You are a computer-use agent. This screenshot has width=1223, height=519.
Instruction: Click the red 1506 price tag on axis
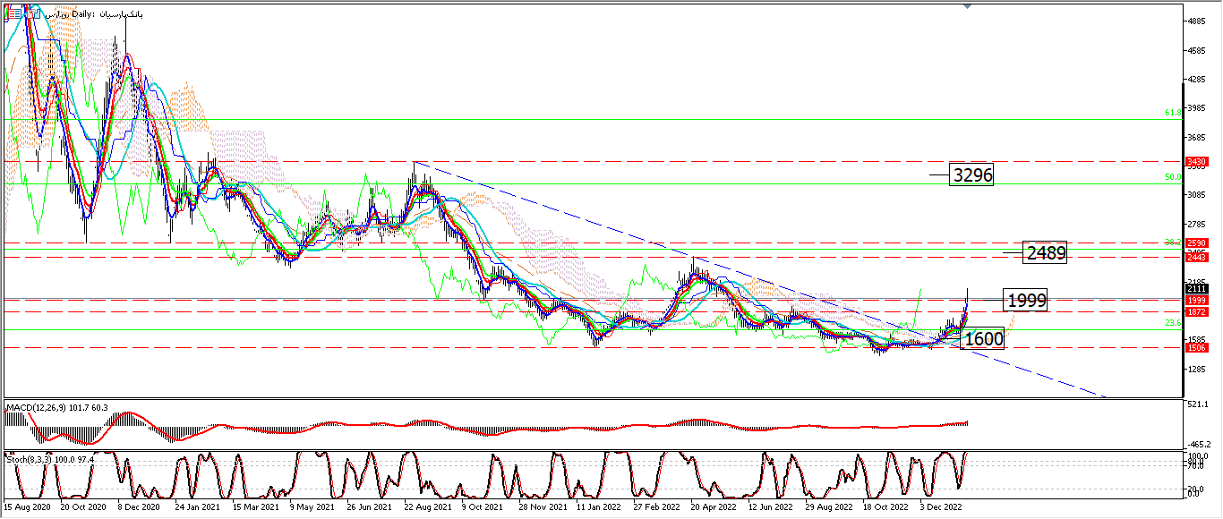tap(1197, 348)
